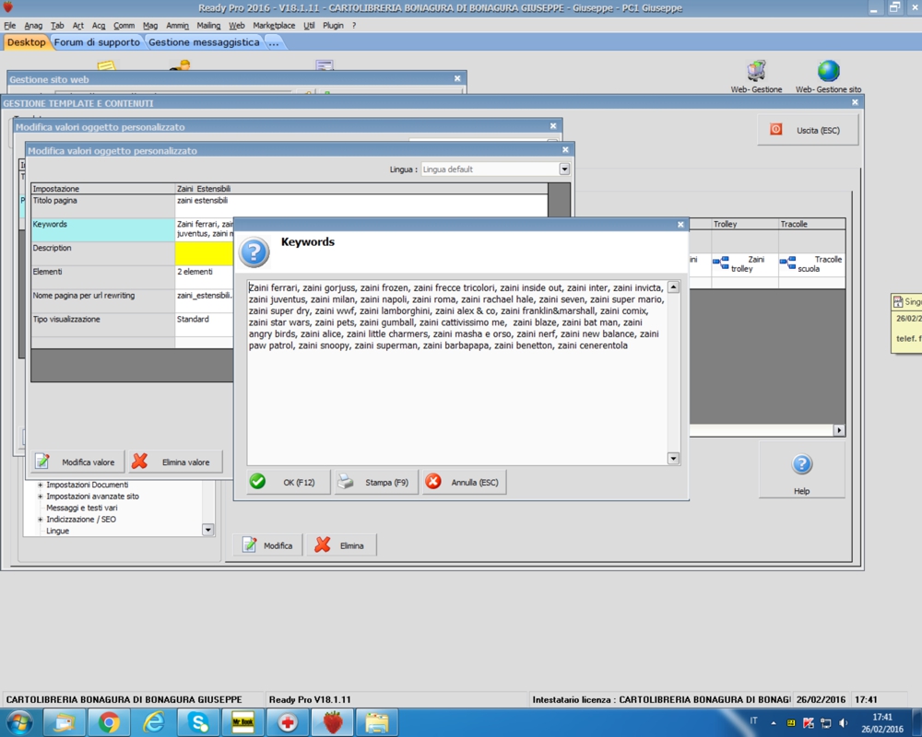Screen dimensions: 922x737
Task: Click the Modifica button at bottom
Action: coord(267,545)
